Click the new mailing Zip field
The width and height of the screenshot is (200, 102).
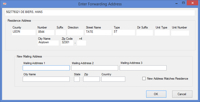coord(91,79)
